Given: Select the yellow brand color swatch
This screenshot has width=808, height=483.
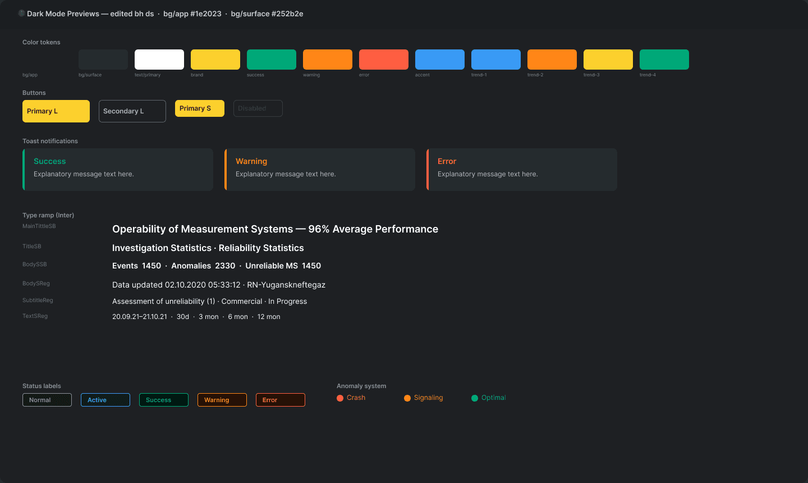Looking at the screenshot, I should [215, 60].
